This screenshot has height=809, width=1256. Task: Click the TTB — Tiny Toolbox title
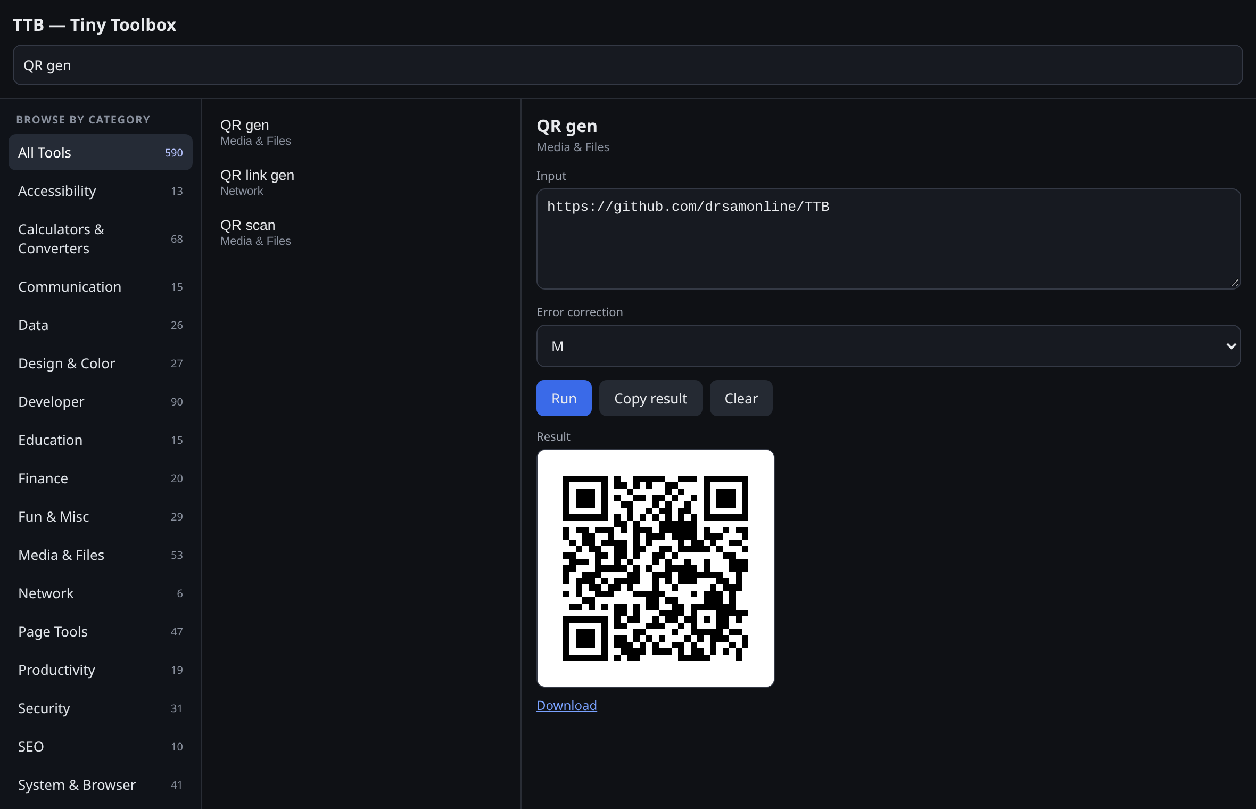pyautogui.click(x=94, y=24)
